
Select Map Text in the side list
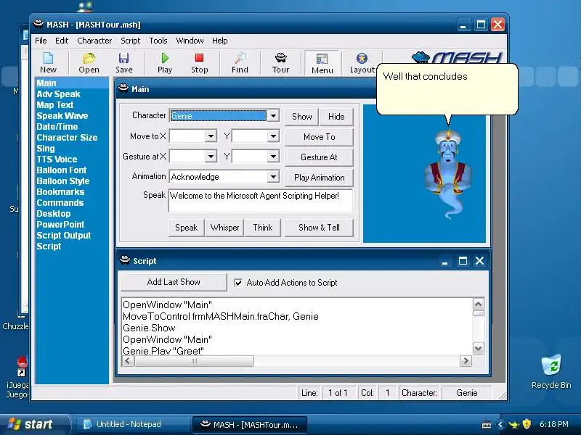click(55, 105)
